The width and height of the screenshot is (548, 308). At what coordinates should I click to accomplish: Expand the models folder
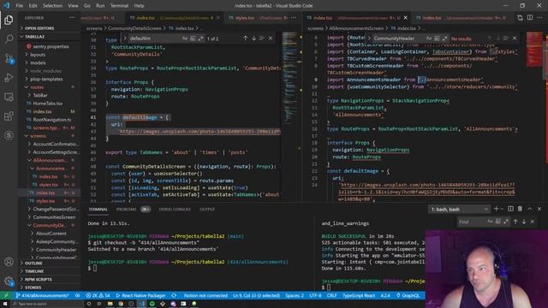(38, 62)
